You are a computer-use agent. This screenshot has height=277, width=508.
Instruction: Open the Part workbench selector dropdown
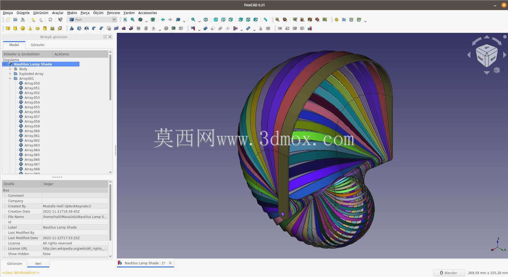point(93,20)
